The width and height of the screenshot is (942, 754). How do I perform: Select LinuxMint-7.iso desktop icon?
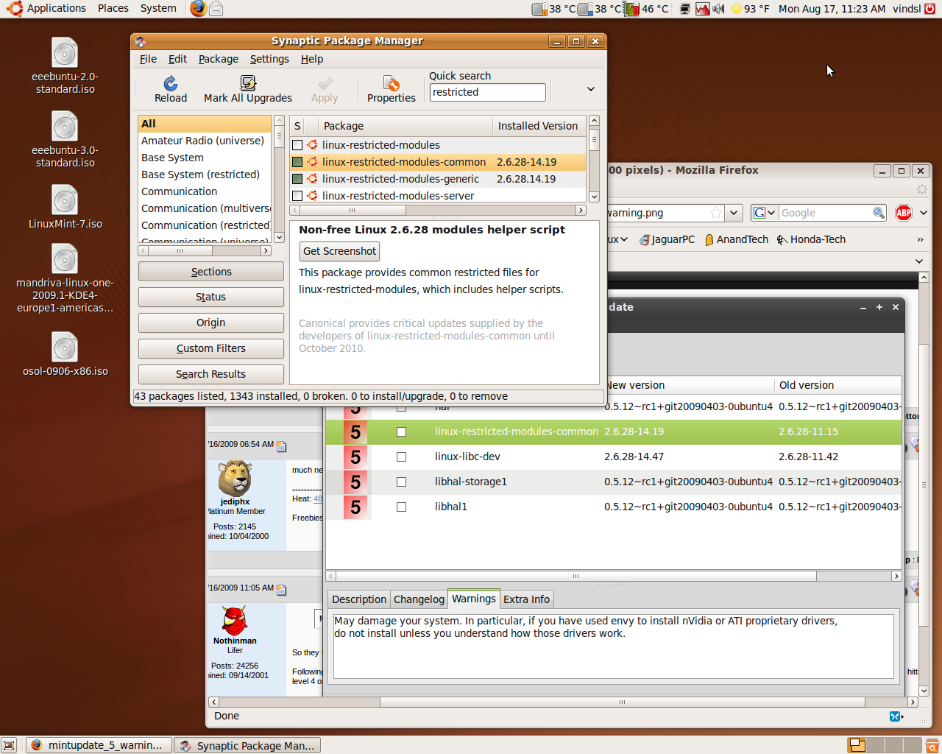(65, 207)
